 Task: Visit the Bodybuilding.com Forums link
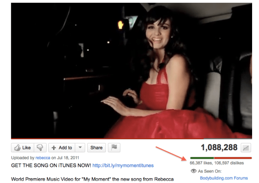pos(224,178)
